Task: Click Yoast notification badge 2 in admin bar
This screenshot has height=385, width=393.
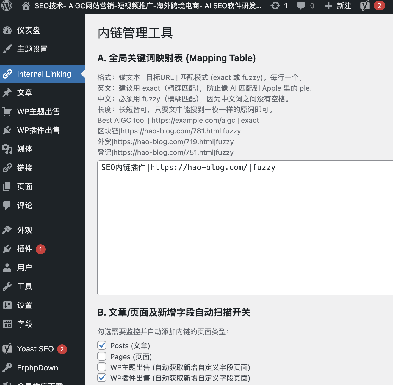Action: [379, 6]
